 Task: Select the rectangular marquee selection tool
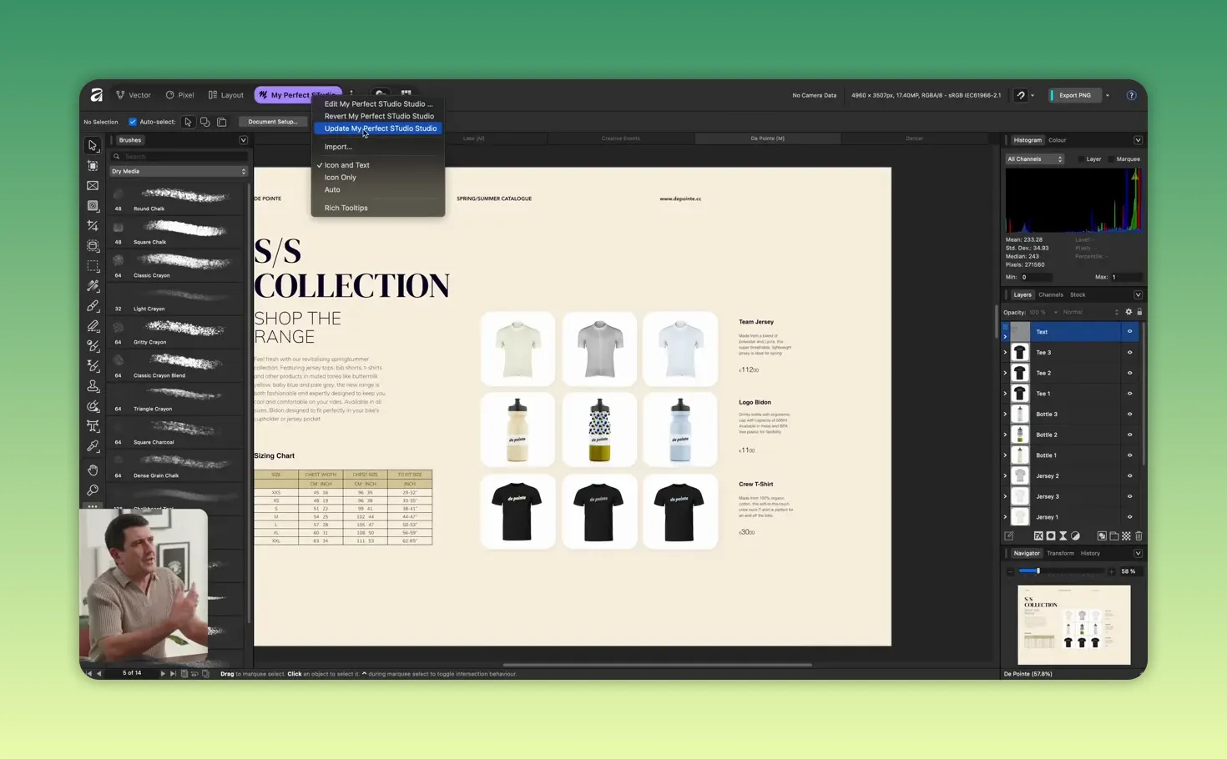click(93, 266)
